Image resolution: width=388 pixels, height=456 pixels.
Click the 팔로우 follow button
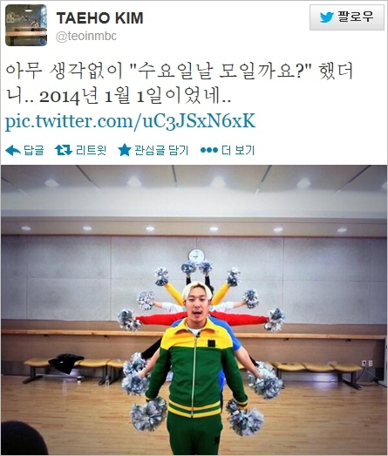(347, 17)
